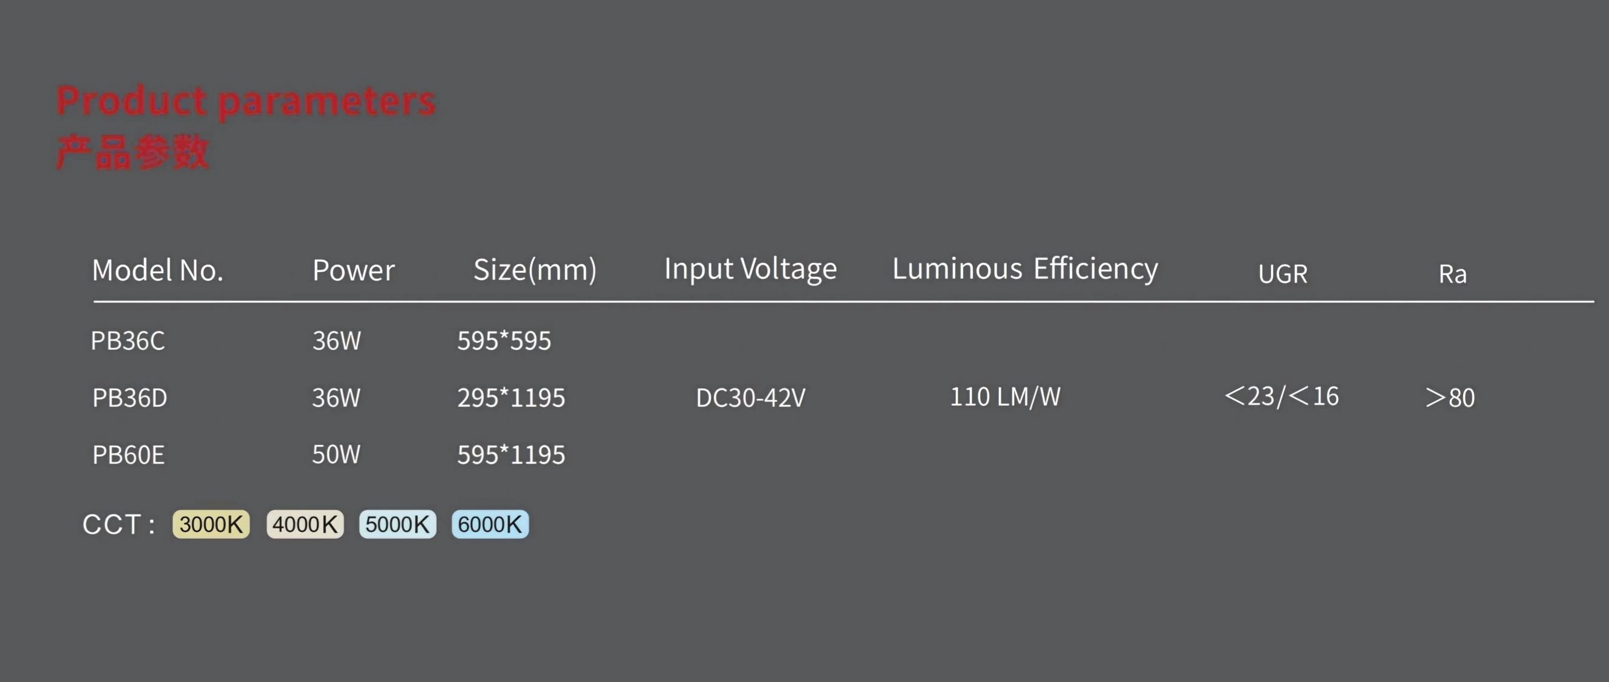This screenshot has height=682, width=1609.
Task: Click the red Product parameters heading
Action: [245, 102]
